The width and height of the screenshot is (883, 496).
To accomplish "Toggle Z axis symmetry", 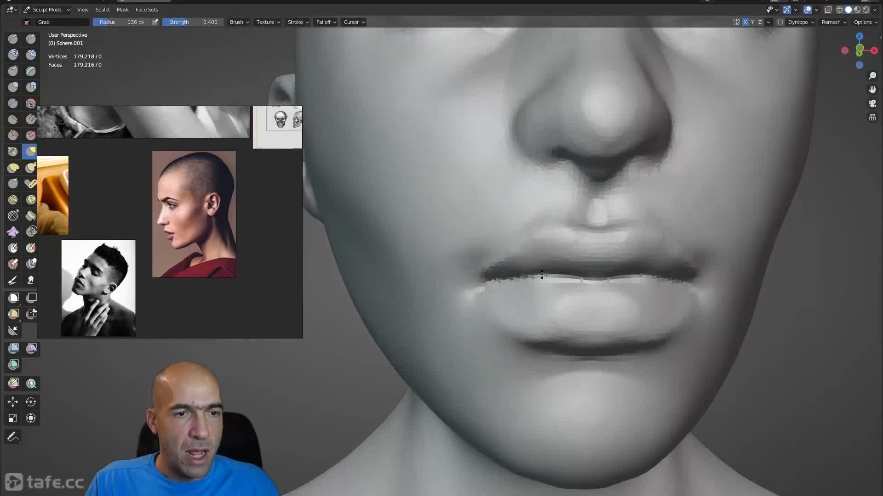I will pyautogui.click(x=760, y=22).
